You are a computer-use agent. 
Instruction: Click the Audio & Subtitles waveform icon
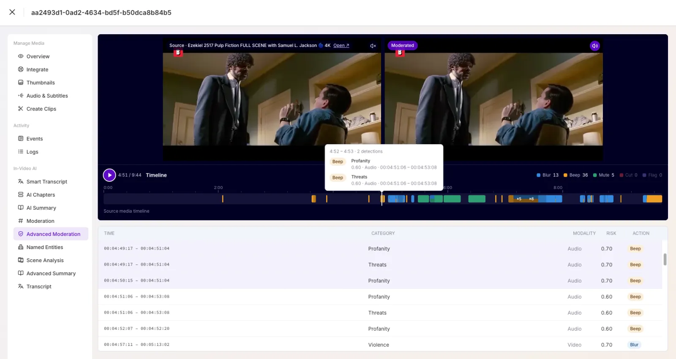point(20,96)
